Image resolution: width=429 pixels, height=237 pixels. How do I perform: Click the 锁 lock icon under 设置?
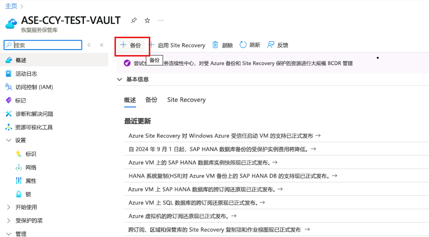18,194
